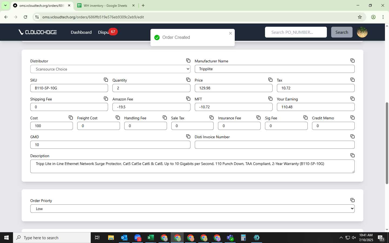Open the Calculator from the taskbar
The width and height of the screenshot is (389, 243).
click(x=243, y=238)
